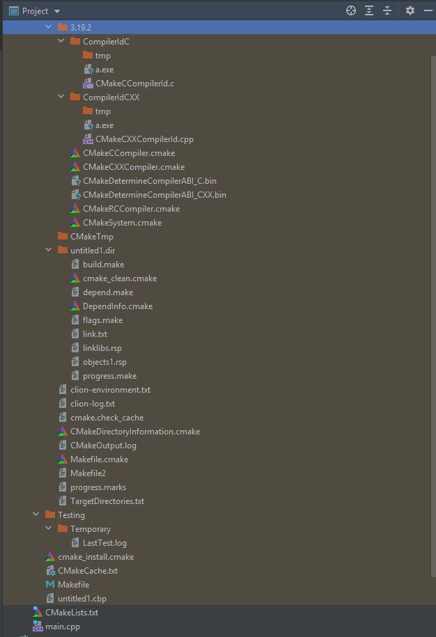This screenshot has width=436, height=637.
Task: Open the Project panel settings gear
Action: [410, 10]
